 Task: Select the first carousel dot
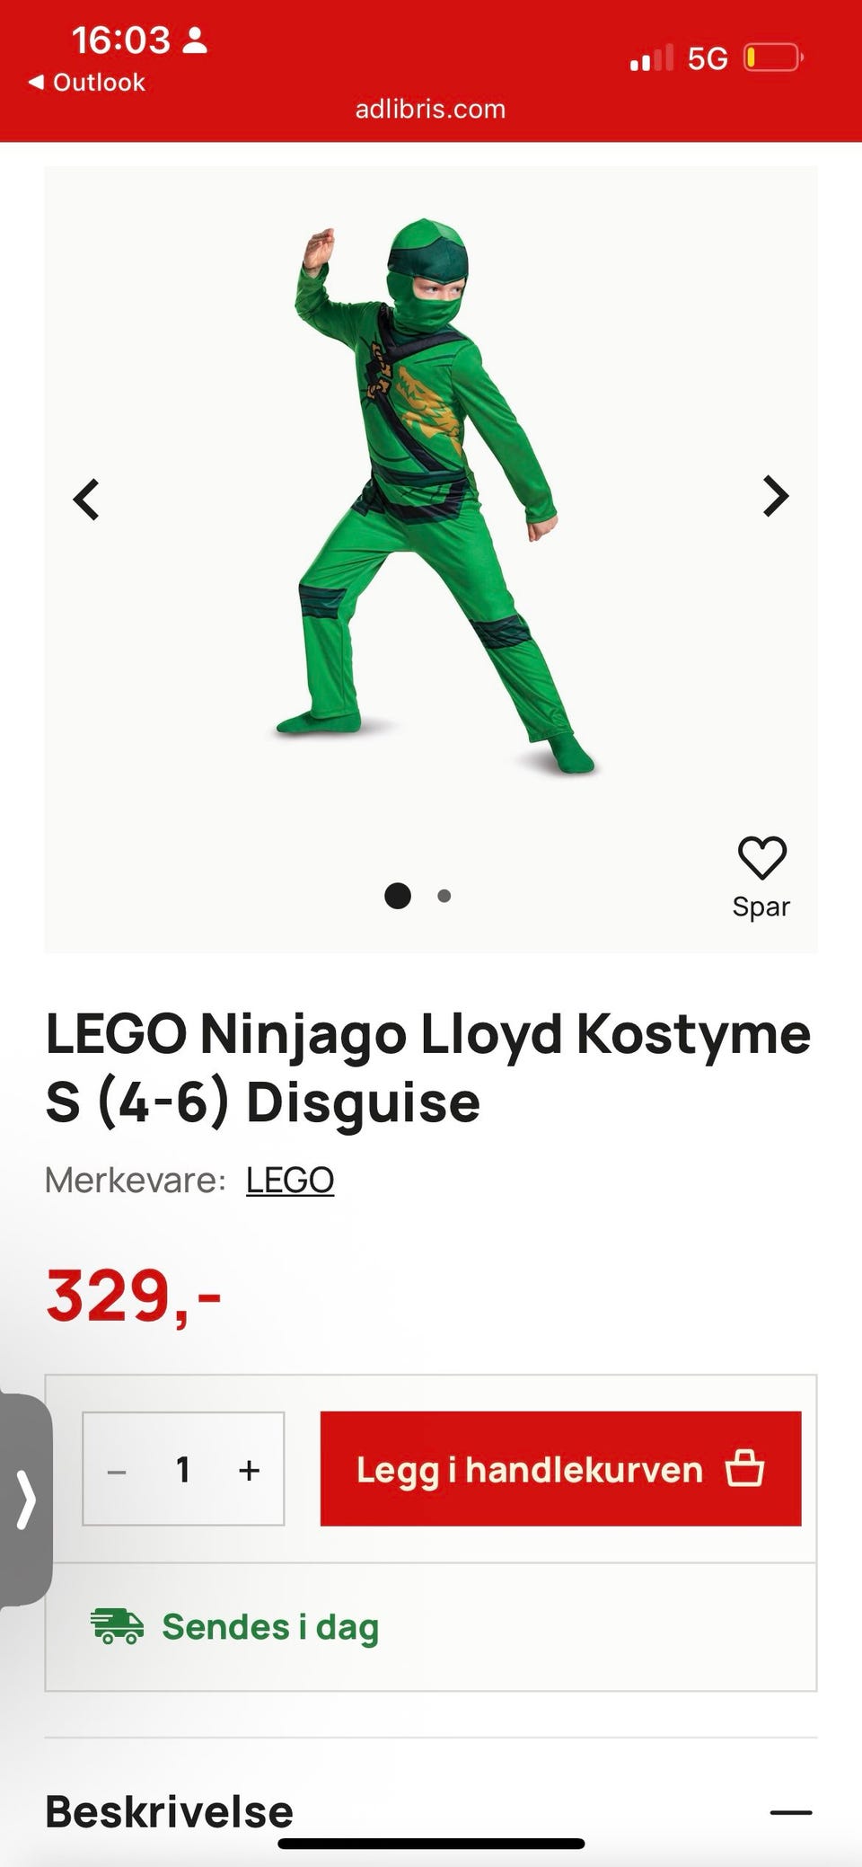(398, 896)
